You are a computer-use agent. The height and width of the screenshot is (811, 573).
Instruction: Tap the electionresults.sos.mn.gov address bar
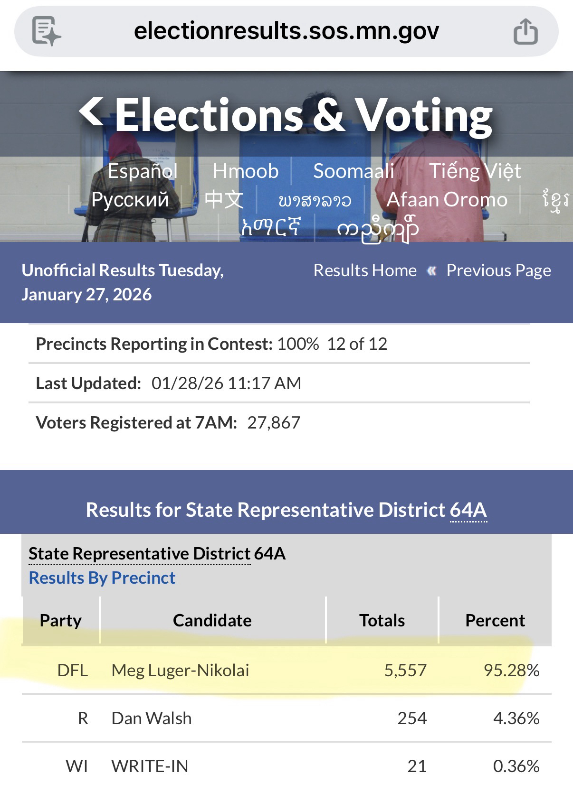[x=286, y=31]
